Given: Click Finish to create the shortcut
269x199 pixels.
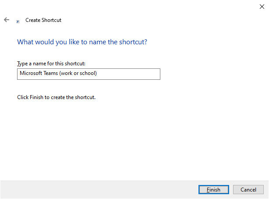Looking at the screenshot, I should click(214, 189).
